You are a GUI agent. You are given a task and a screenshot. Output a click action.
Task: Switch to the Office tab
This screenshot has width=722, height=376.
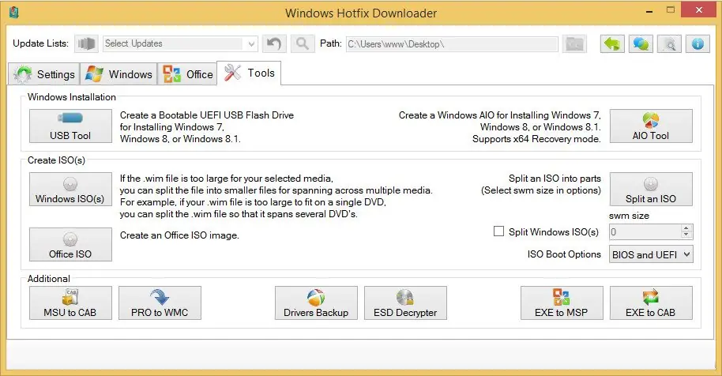[x=187, y=74]
